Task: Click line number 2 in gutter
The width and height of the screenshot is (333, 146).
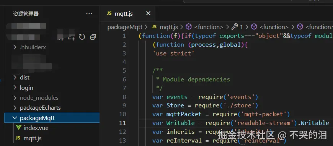Action: [124, 45]
